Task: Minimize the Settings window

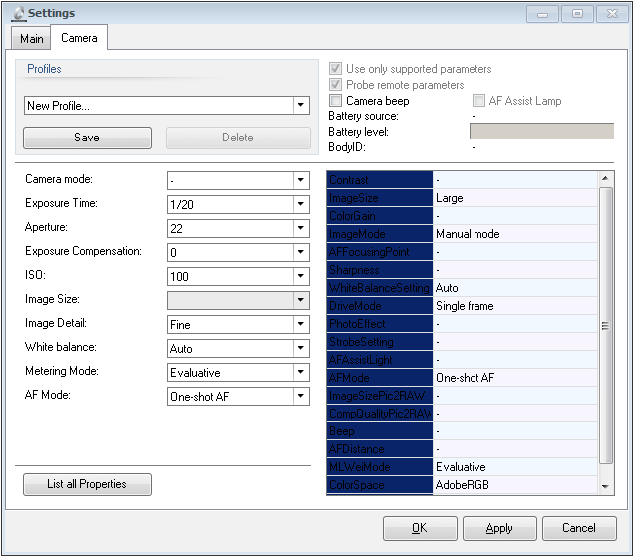Action: pyautogui.click(x=542, y=14)
